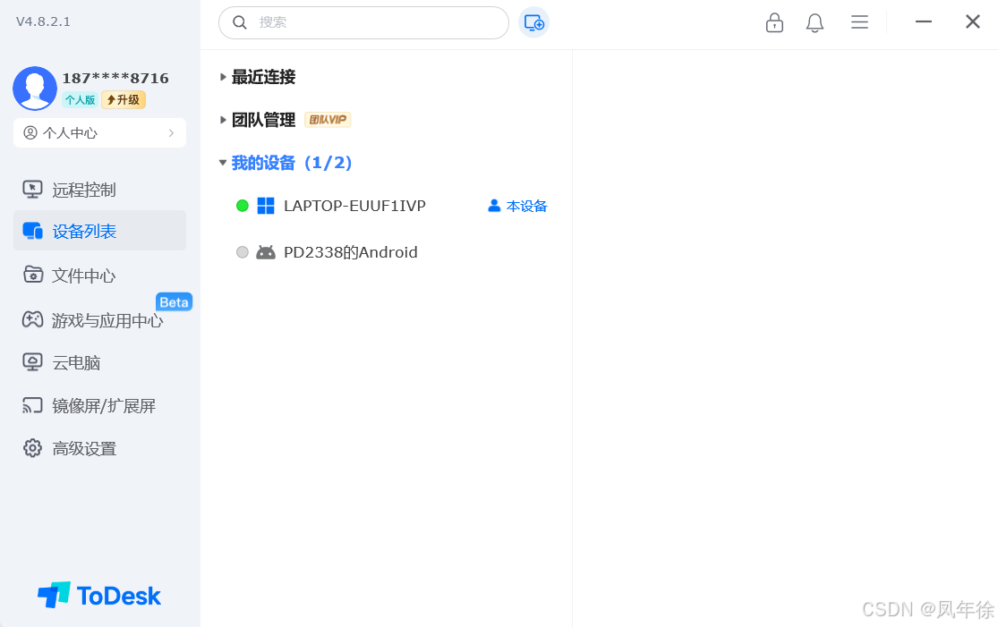
Task: Click the Windows logo of LAPTOP-EUUF1IVP
Action: [x=266, y=206]
